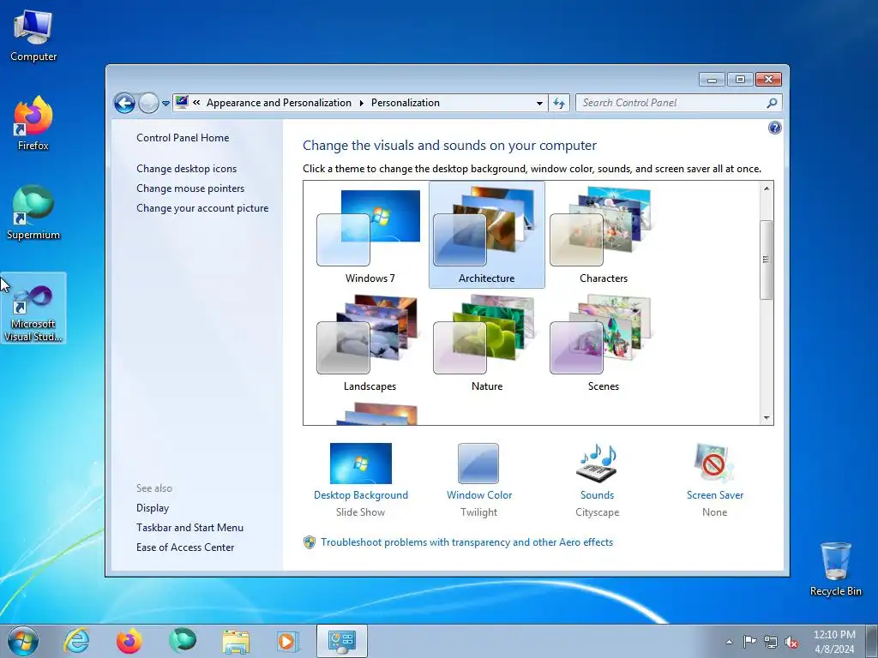The width and height of the screenshot is (878, 658).
Task: Click the search magnifier icon
Action: point(772,103)
